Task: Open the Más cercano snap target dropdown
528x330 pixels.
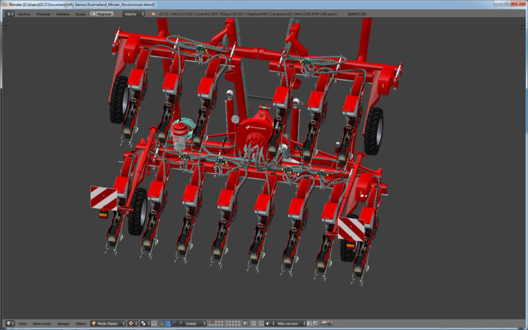Action: [x=289, y=323]
